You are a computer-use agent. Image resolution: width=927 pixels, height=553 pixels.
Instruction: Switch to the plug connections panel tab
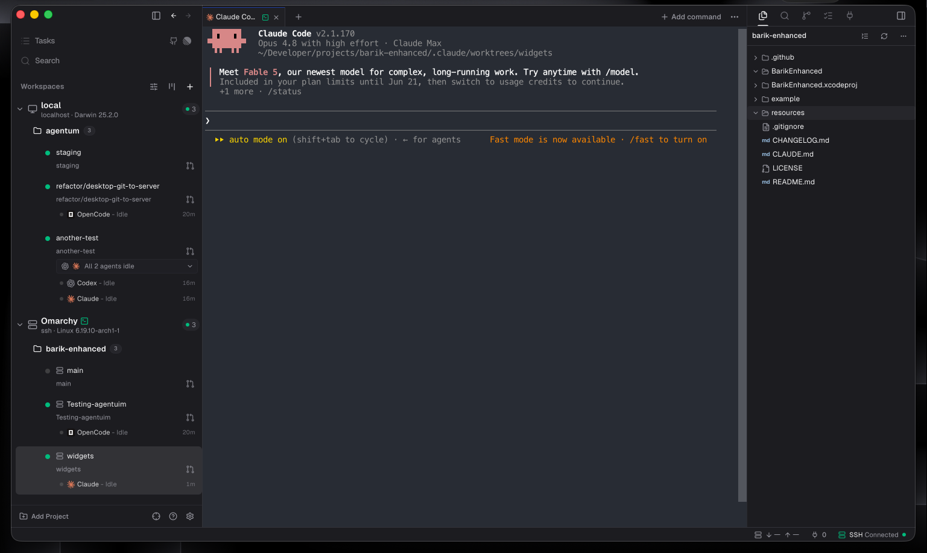(850, 16)
